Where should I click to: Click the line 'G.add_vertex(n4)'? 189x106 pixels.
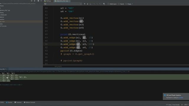coord(72,28)
